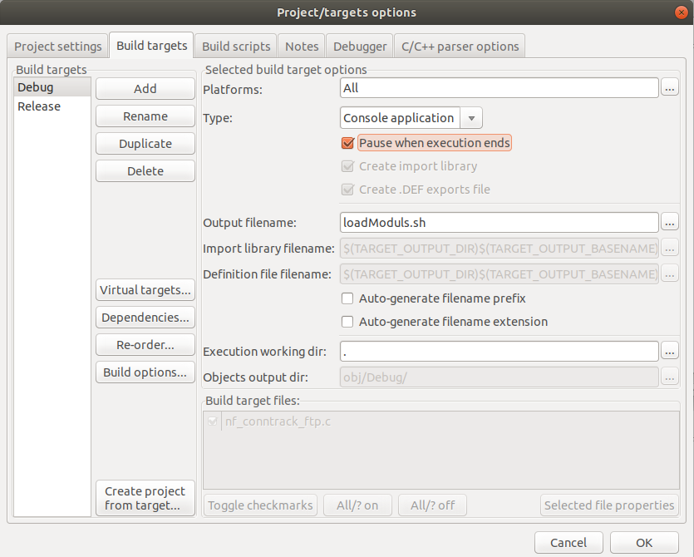The height and width of the screenshot is (557, 694).
Task: Open the Type dropdown showing Console application
Action: tap(470, 117)
